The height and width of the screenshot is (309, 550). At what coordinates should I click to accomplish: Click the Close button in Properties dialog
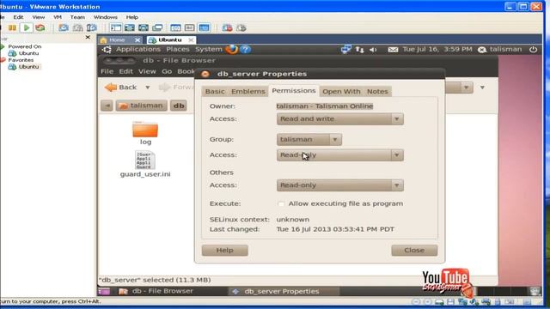coord(414,250)
